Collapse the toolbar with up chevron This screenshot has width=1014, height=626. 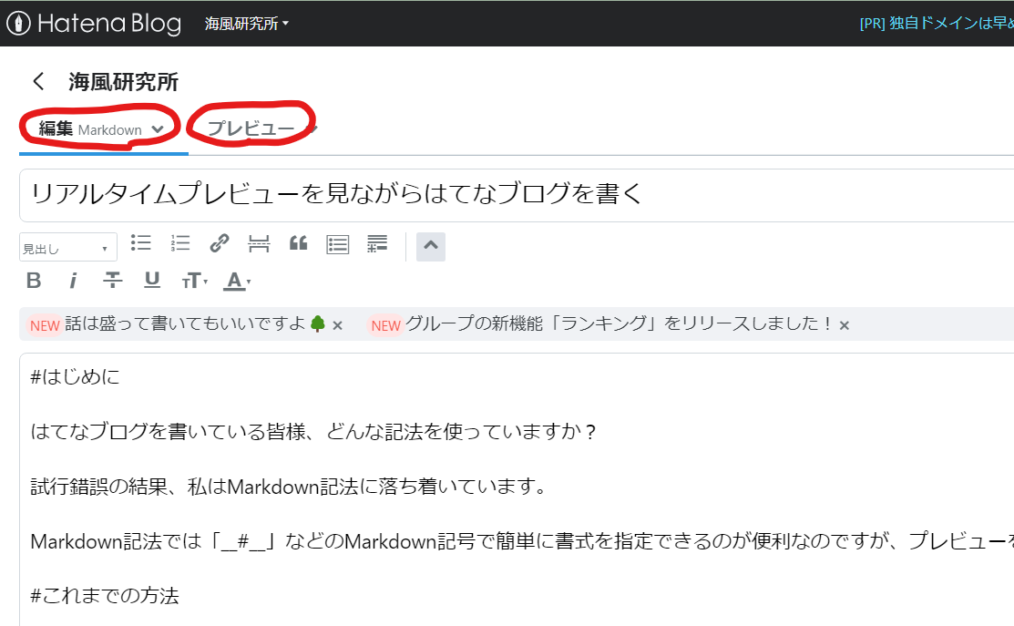(x=431, y=246)
